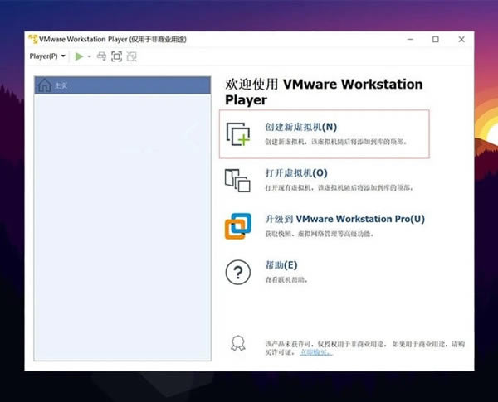Click 升级到 VMware Workstation Pro(U)
This screenshot has height=402, width=498.
pos(345,219)
